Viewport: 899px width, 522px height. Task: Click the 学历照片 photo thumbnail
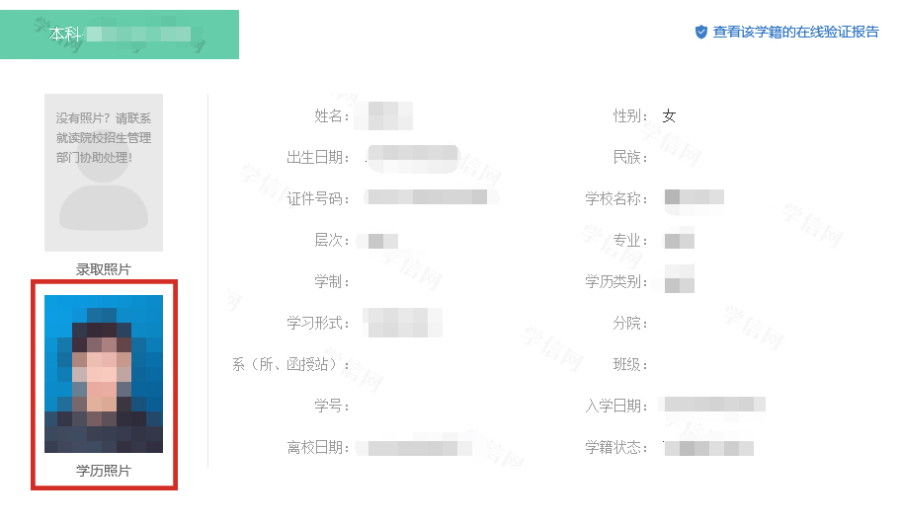pos(104,373)
